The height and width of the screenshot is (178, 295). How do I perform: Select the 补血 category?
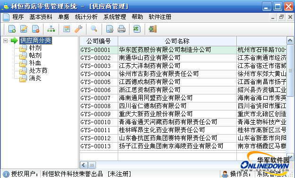tap(35, 63)
